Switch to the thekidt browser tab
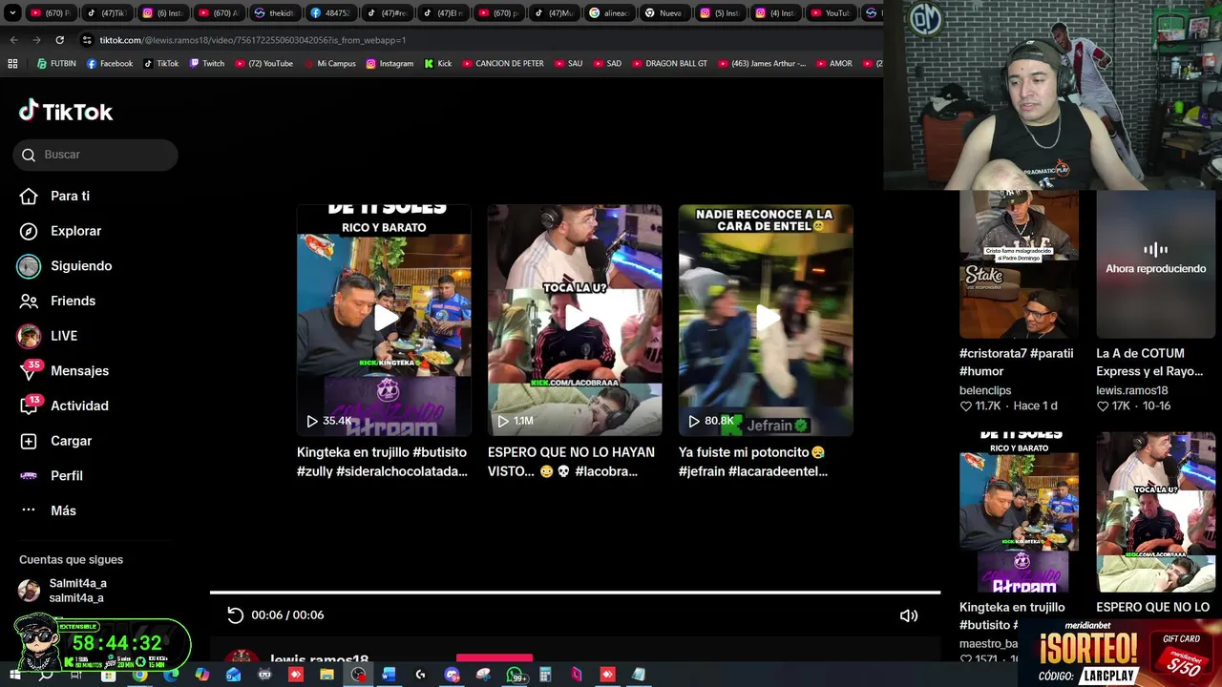The height and width of the screenshot is (687, 1222). tap(275, 13)
